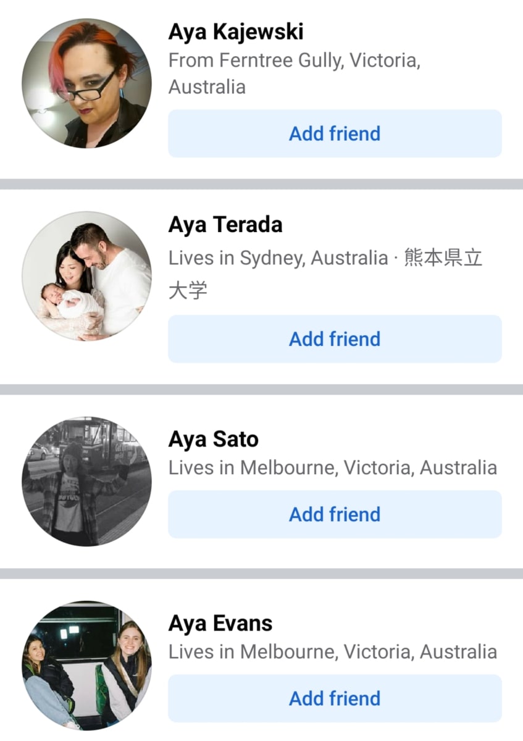Image resolution: width=523 pixels, height=741 pixels.
Task: Open the Aya Evans name link
Action: (220, 623)
